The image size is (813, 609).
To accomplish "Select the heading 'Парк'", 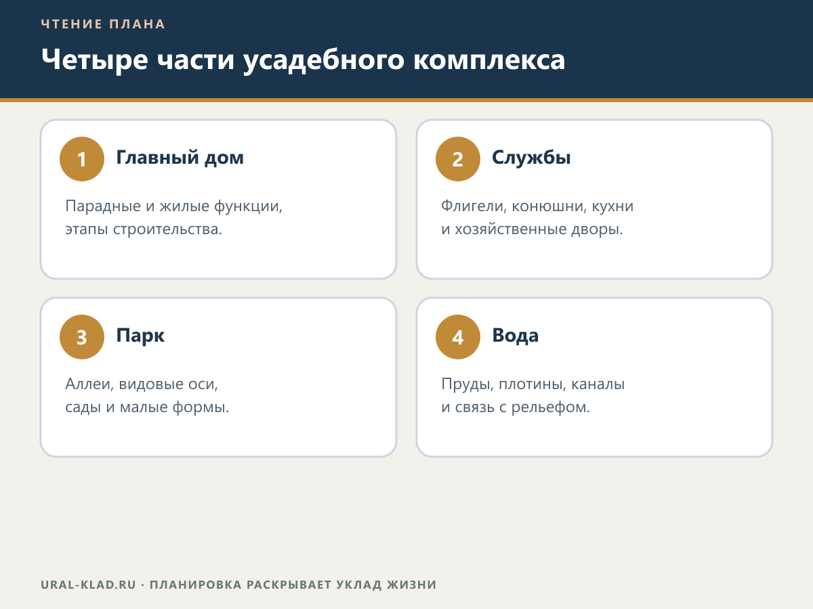I will (x=141, y=336).
